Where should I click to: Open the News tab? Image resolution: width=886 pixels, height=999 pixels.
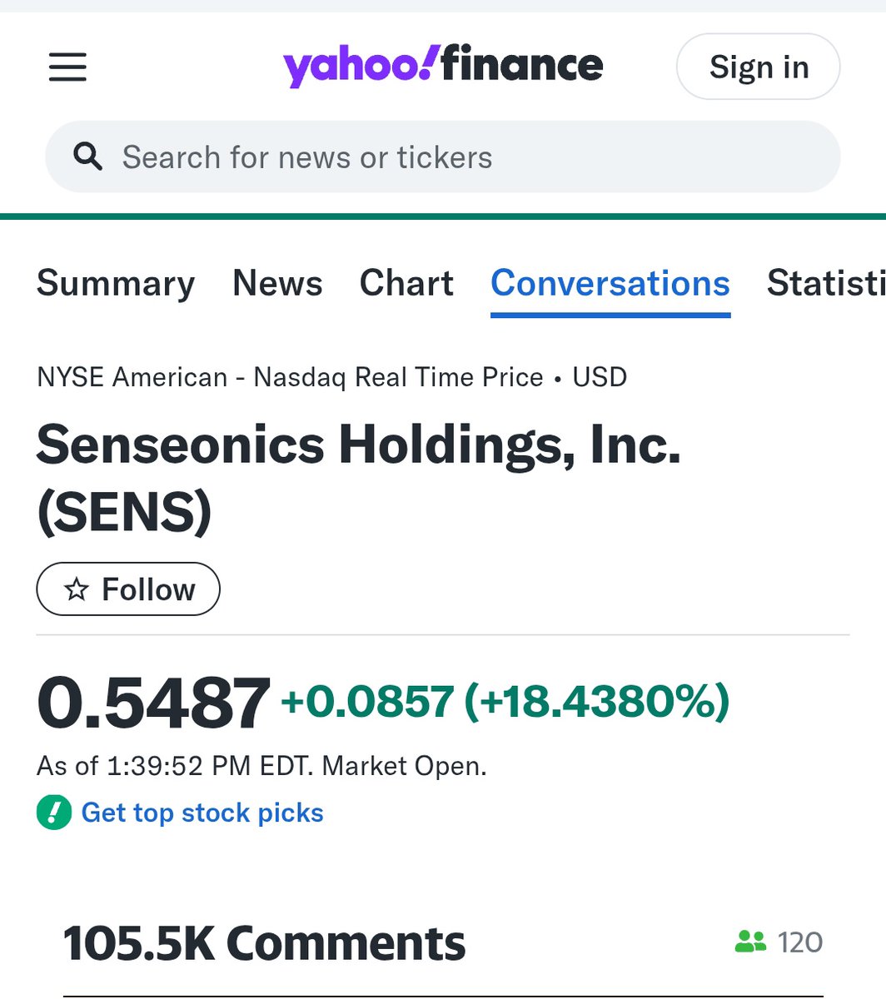pos(277,284)
